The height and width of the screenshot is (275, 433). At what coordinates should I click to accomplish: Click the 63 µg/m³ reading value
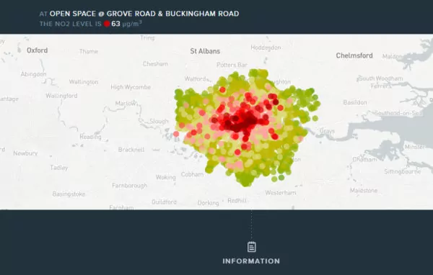(126, 24)
